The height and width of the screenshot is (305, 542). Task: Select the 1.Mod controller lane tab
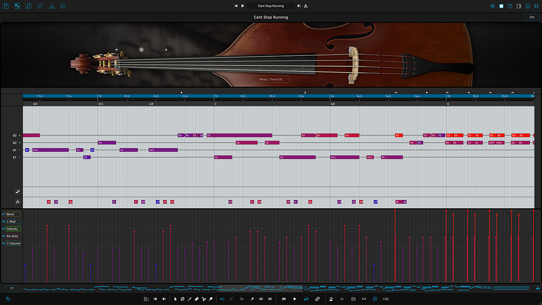13,222
